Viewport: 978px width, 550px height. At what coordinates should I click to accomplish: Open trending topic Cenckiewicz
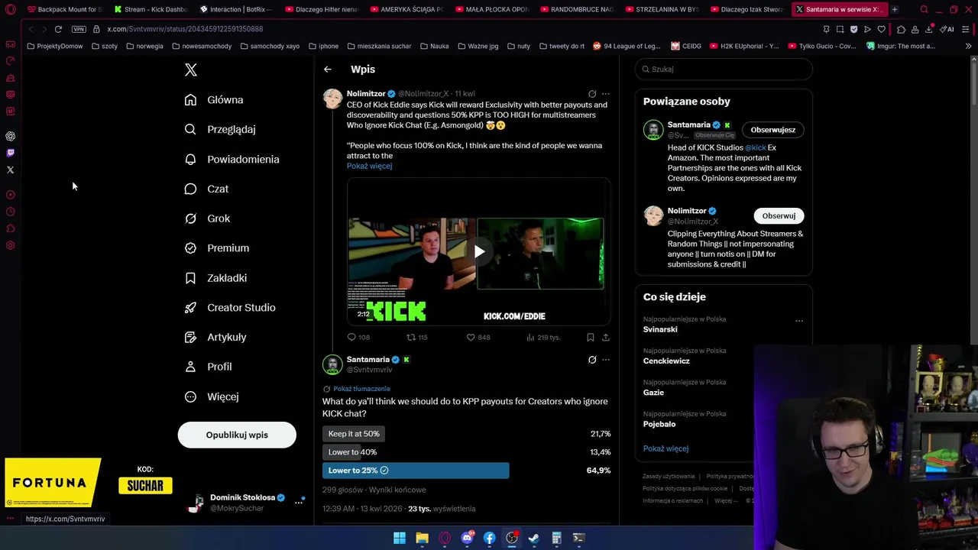click(666, 361)
